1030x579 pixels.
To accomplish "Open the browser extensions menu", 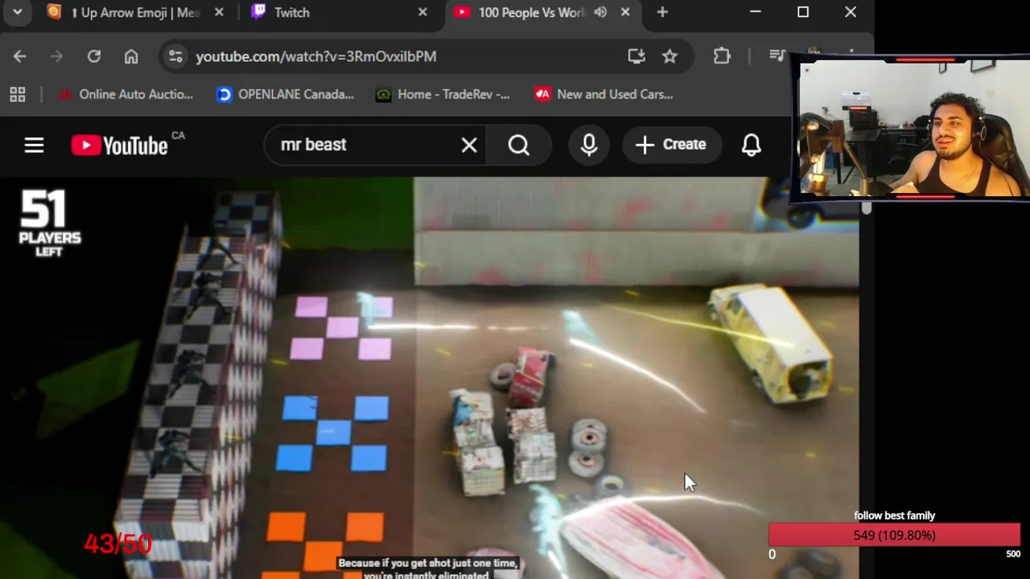I will coord(722,56).
